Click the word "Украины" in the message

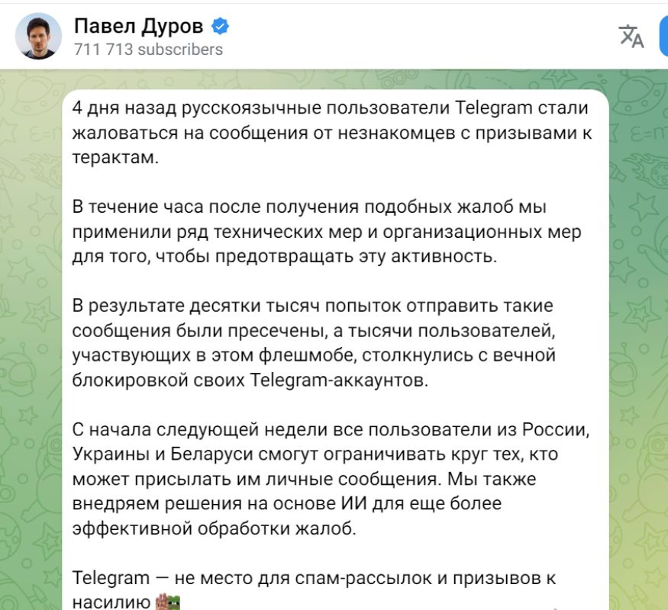105,454
